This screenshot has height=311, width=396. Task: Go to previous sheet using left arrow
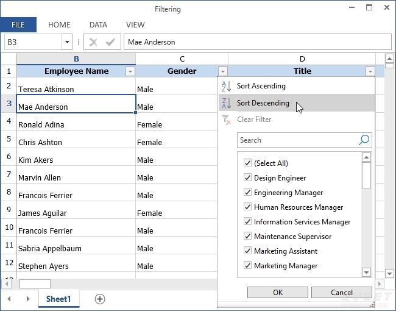[x=9, y=299]
